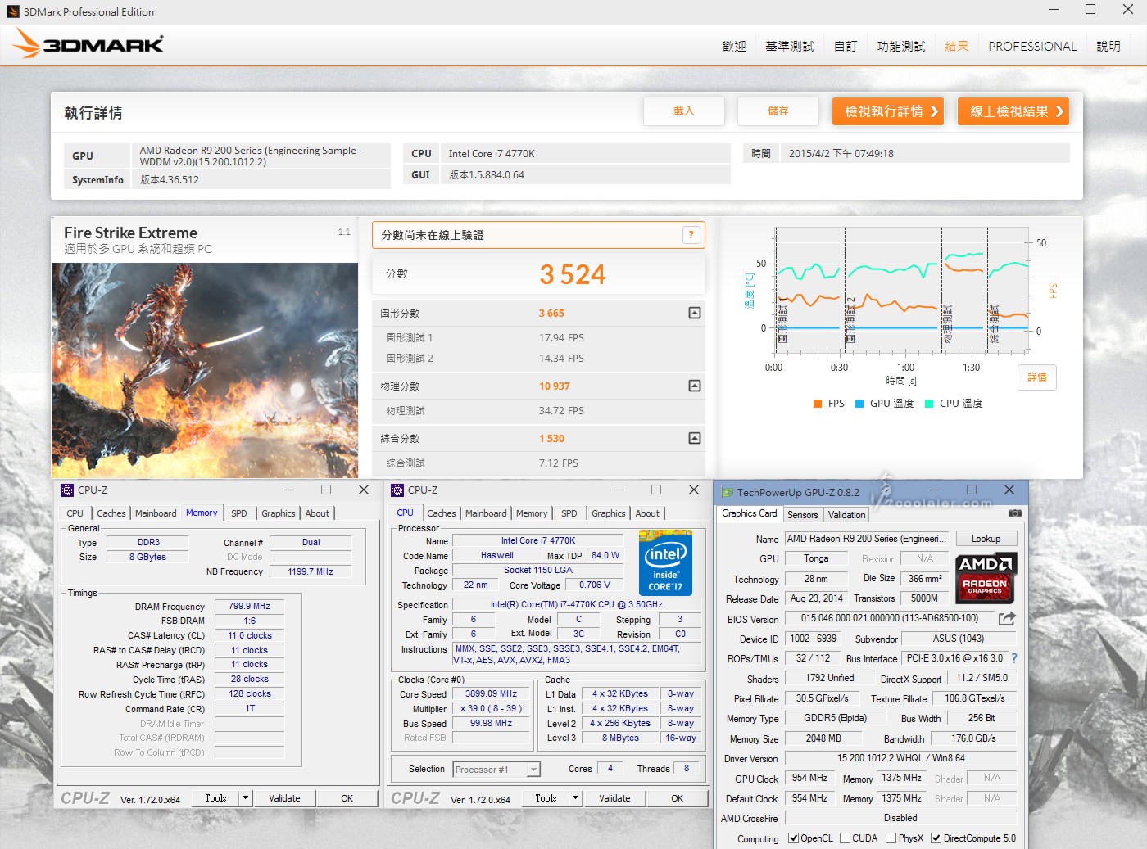1147x849 pixels.
Task: Open Tools dropdown arrow in CPU-Z memory window
Action: 245,798
